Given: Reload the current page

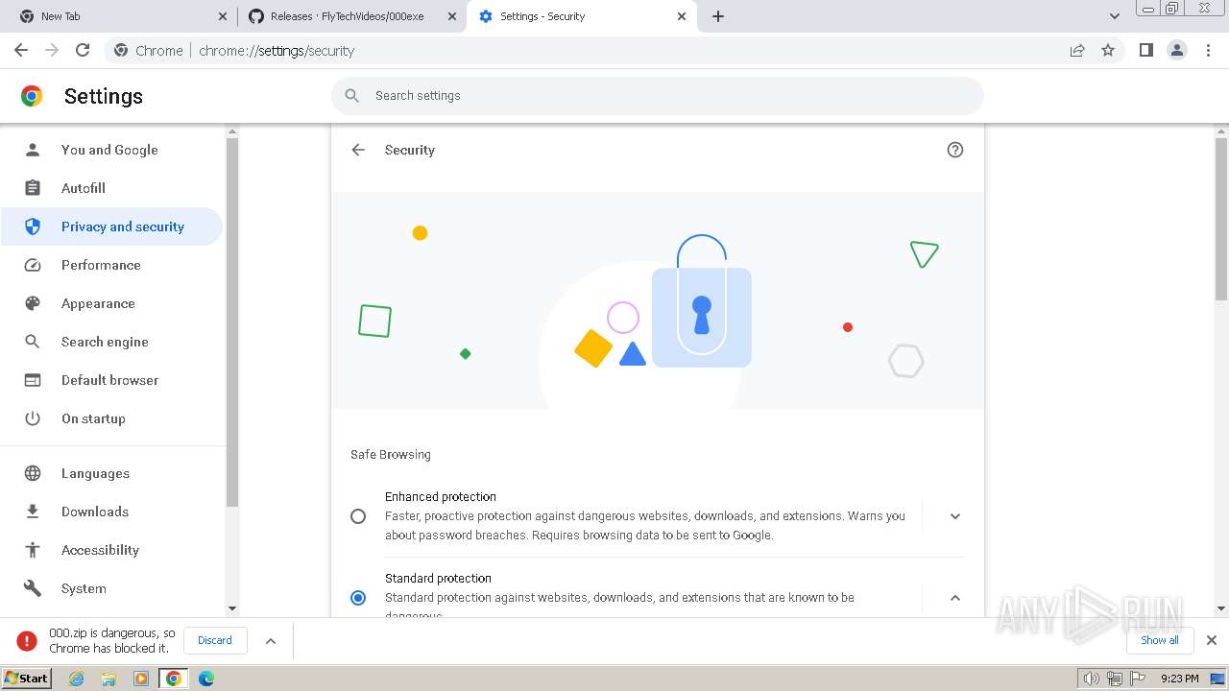Looking at the screenshot, I should (x=83, y=50).
